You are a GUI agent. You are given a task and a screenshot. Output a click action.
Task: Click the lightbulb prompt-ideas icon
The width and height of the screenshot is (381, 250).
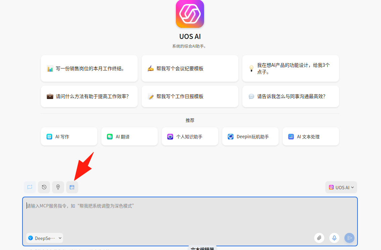[x=58, y=187]
